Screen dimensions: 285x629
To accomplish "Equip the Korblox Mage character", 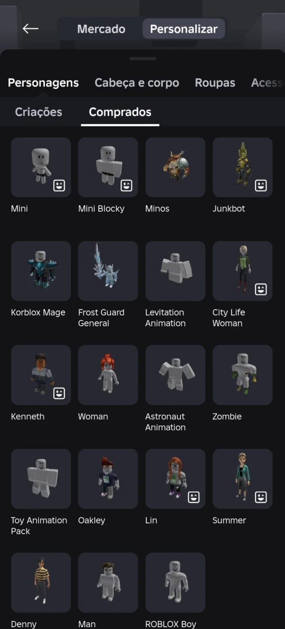I will [41, 271].
